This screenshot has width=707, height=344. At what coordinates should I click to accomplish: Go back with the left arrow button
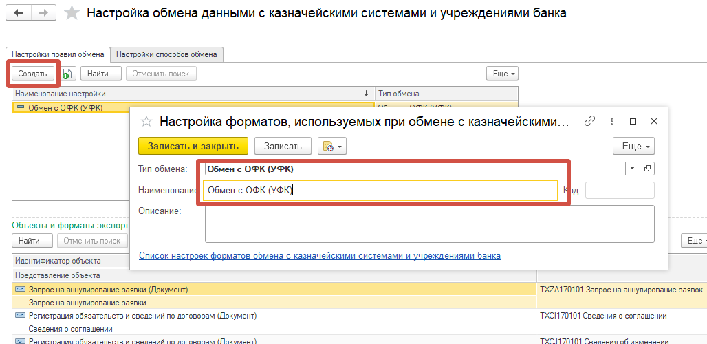pyautogui.click(x=19, y=13)
